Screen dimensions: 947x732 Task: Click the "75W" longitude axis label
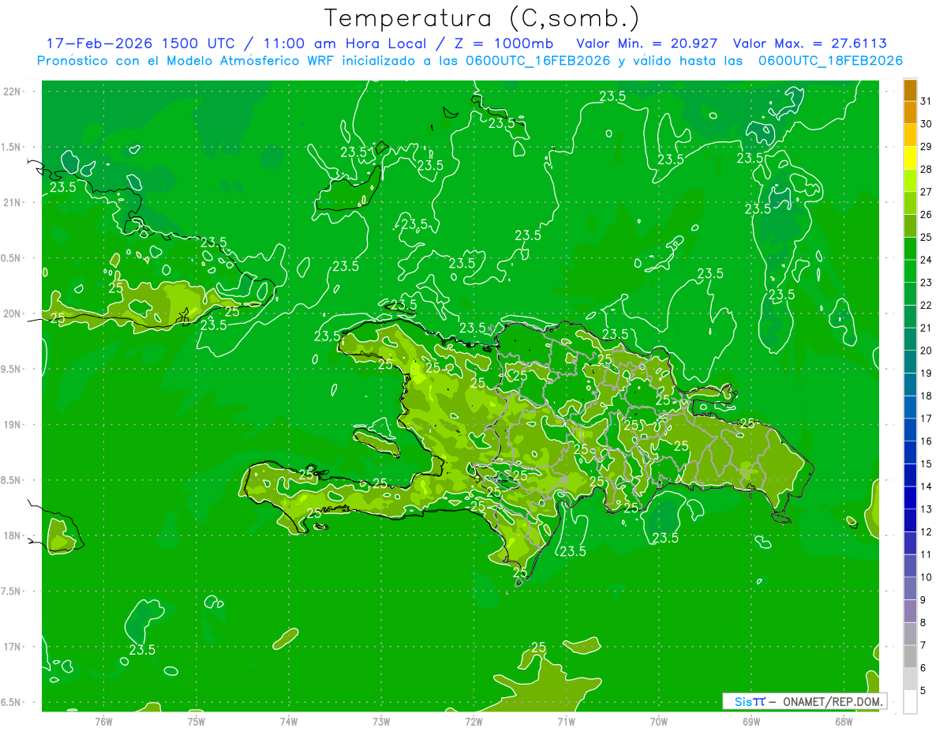point(196,721)
